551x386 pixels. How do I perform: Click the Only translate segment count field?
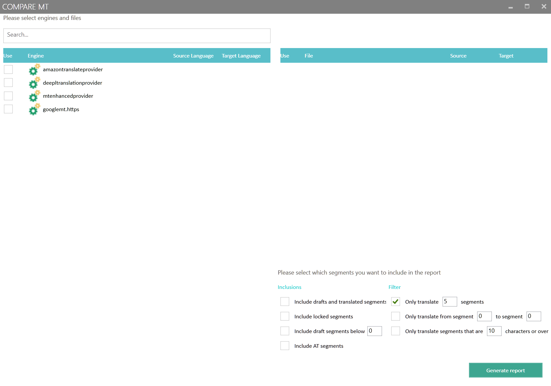[449, 302]
